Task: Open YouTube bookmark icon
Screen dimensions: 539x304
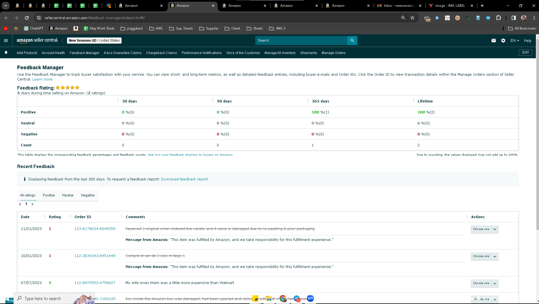Action: coord(6,28)
